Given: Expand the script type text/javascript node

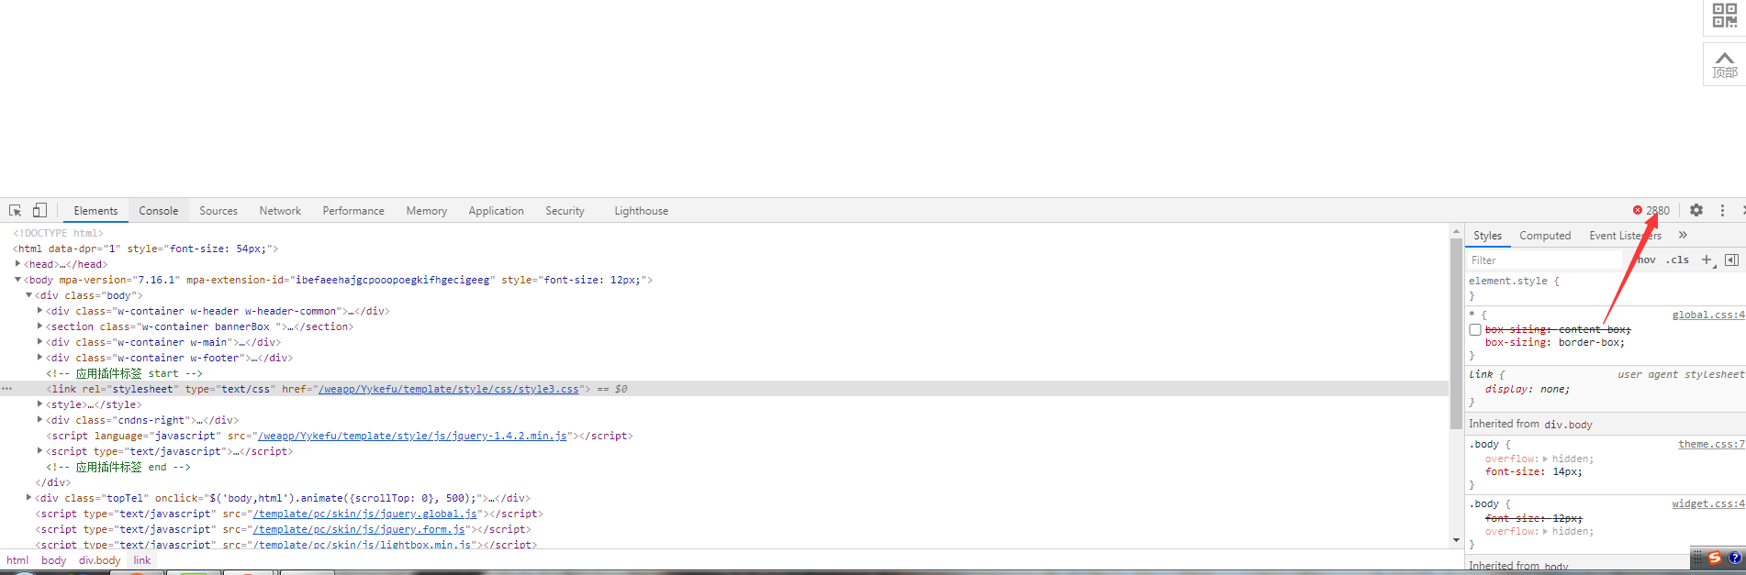Looking at the screenshot, I should click(x=39, y=451).
